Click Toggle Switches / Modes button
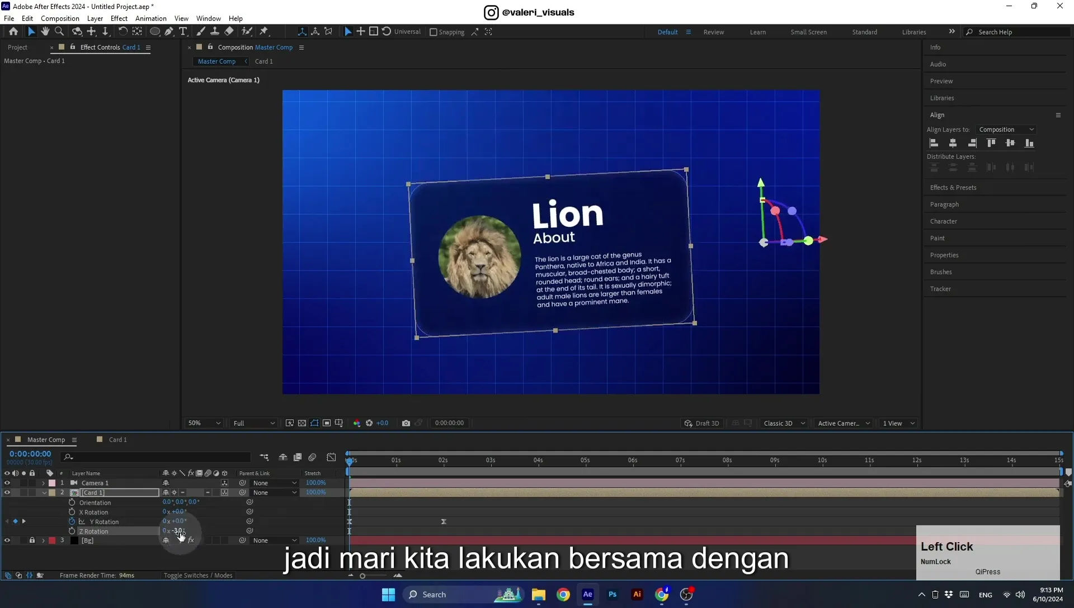Viewport: 1074px width, 608px height. click(x=198, y=575)
